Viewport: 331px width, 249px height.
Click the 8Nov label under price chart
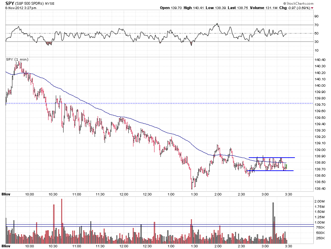(x=6, y=194)
